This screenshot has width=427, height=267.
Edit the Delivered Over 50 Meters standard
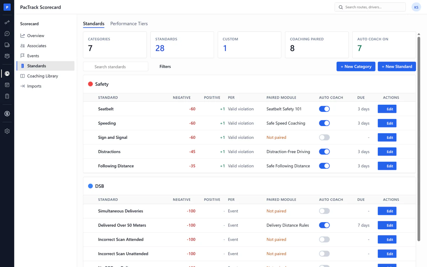point(387,225)
